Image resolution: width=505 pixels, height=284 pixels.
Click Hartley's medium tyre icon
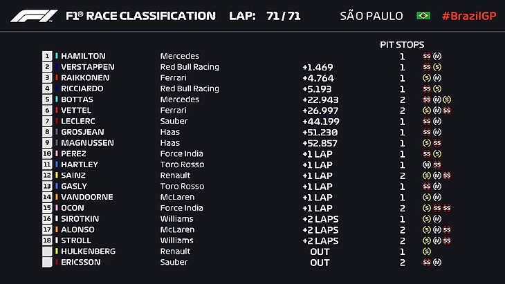click(427, 164)
